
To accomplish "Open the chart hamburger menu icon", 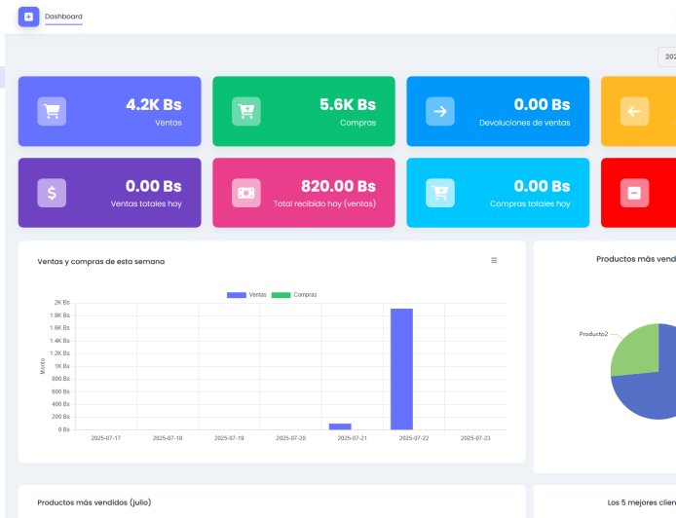I will point(494,260).
